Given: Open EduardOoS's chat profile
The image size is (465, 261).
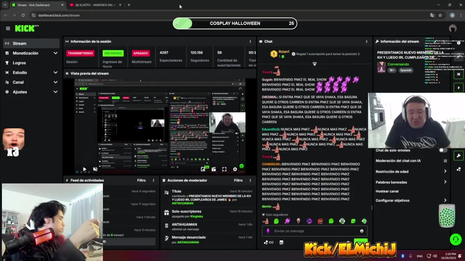Looking at the screenshot, I should click(x=271, y=129).
